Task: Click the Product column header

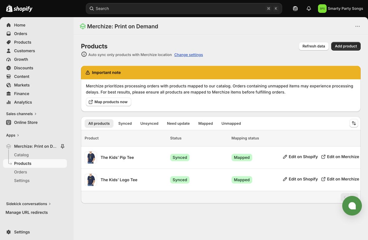Action: tap(92, 138)
